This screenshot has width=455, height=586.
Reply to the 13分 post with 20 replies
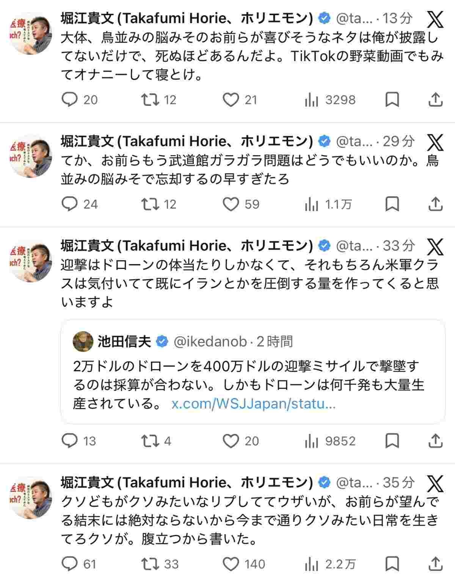[69, 100]
